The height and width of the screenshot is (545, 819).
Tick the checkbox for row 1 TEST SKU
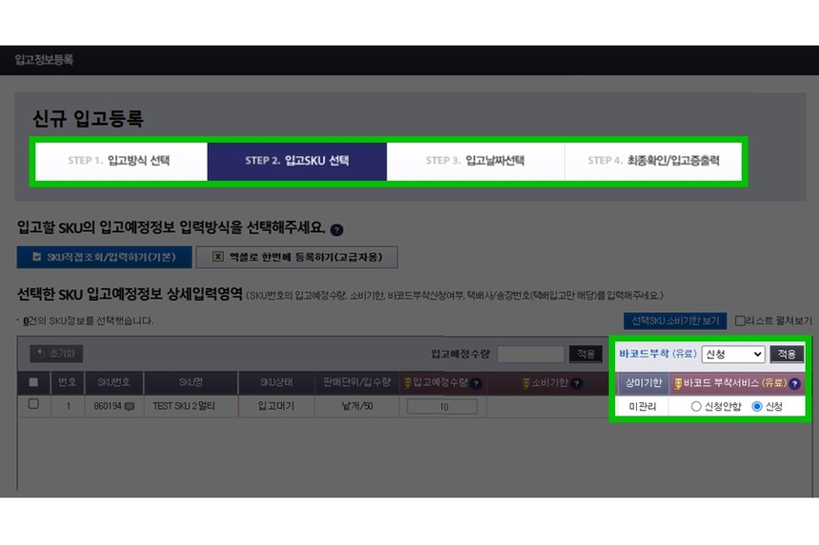(x=33, y=403)
